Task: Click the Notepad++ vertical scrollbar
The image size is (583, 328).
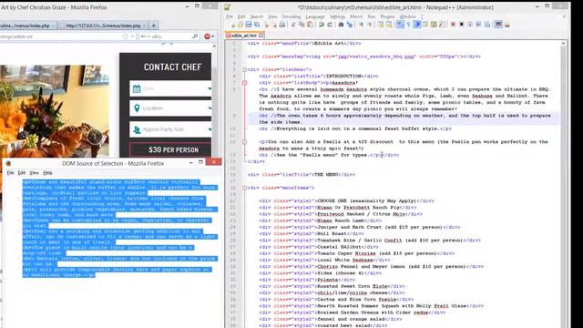Action: 563,184
